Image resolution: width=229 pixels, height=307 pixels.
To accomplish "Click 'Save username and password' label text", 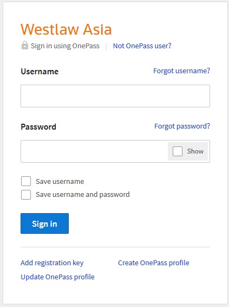I will pyautogui.click(x=83, y=195).
